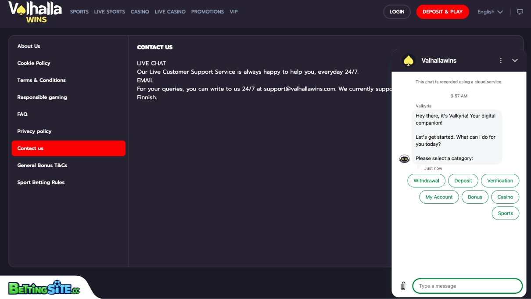
Task: Click the LOGIN button
Action: [397, 12]
